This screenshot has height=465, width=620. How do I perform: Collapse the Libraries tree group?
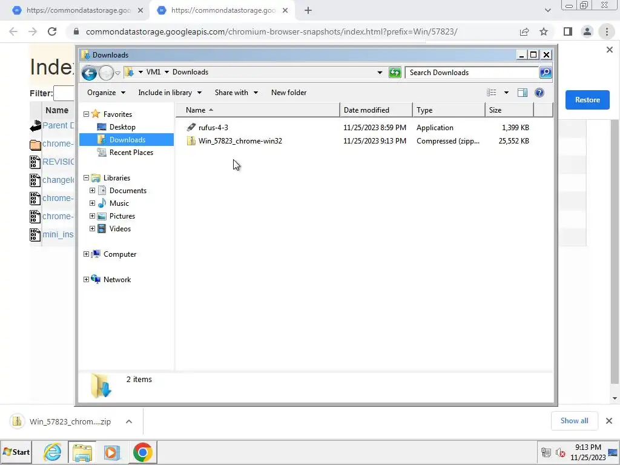tap(86, 178)
